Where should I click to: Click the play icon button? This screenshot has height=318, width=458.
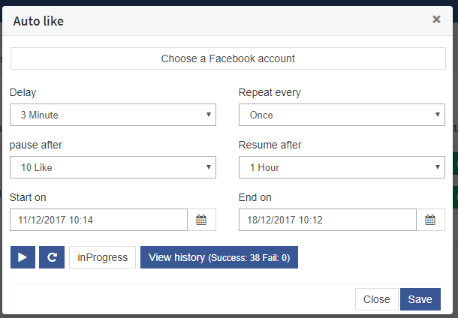click(x=23, y=257)
